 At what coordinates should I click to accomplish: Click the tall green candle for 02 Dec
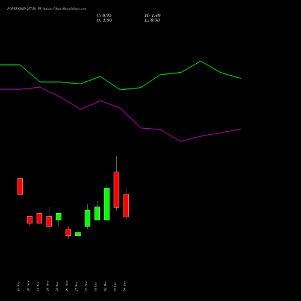tap(107, 204)
